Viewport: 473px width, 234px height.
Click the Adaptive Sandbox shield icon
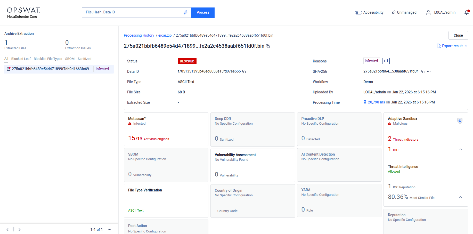tap(460, 120)
